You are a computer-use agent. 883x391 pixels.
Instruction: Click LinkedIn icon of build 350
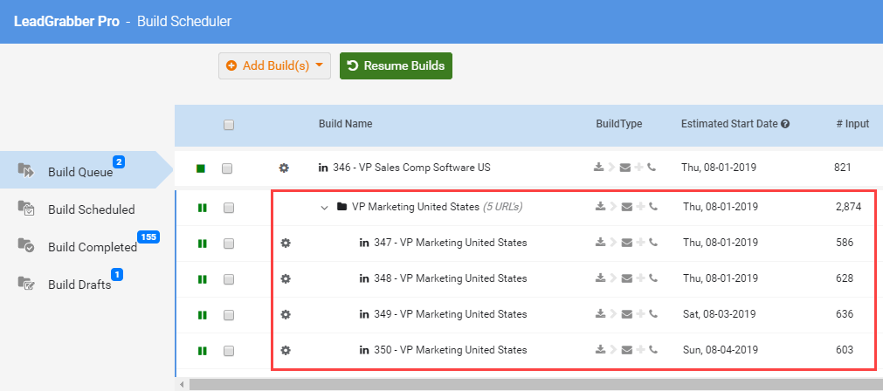coord(364,350)
